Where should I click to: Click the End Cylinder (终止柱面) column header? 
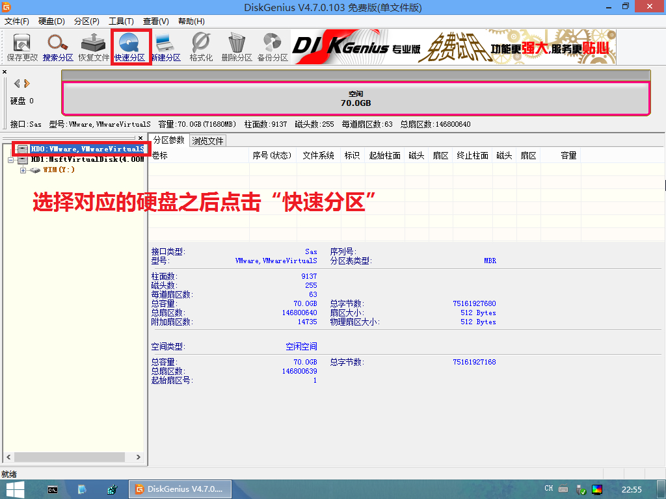point(473,156)
